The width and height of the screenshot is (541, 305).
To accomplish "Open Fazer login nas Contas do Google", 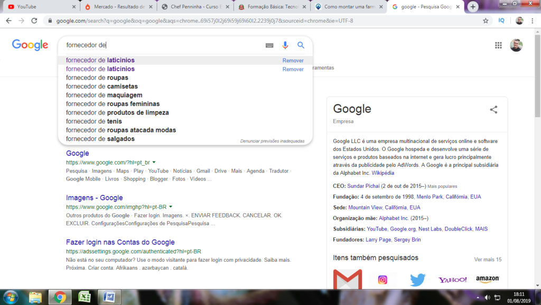I will 120,242.
